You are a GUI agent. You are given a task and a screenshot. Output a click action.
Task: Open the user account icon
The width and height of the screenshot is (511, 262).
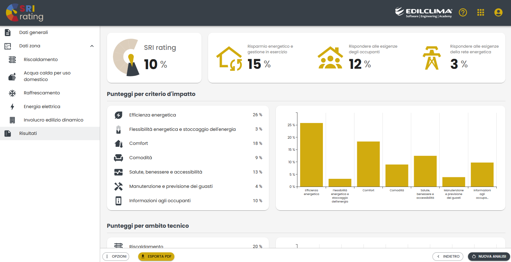(499, 12)
